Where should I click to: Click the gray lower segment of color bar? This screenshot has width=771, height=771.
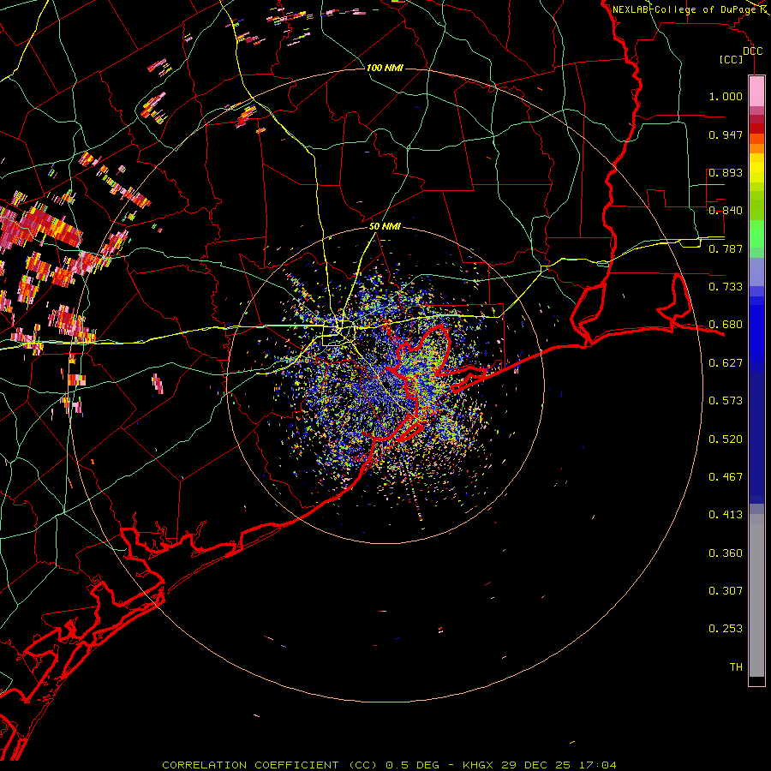coord(756,595)
